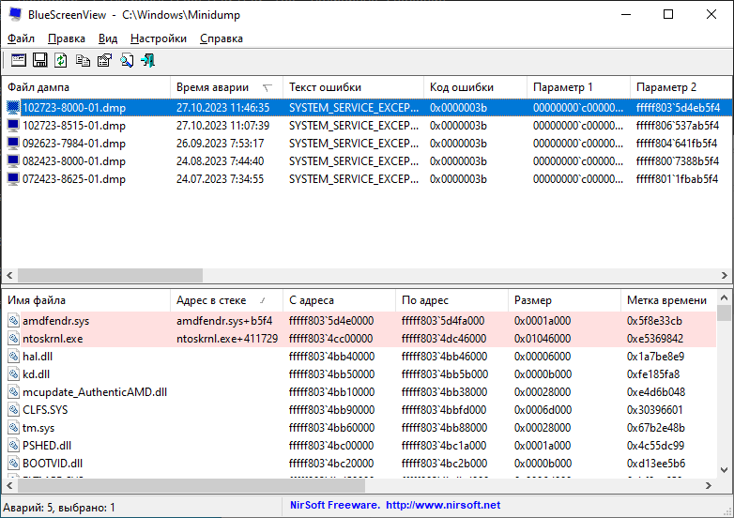Open Advanced Options toolbar icon

tap(19, 60)
